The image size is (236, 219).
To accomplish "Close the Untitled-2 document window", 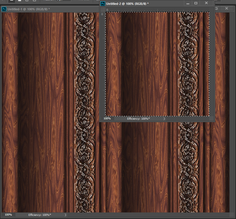I will tap(206, 3).
